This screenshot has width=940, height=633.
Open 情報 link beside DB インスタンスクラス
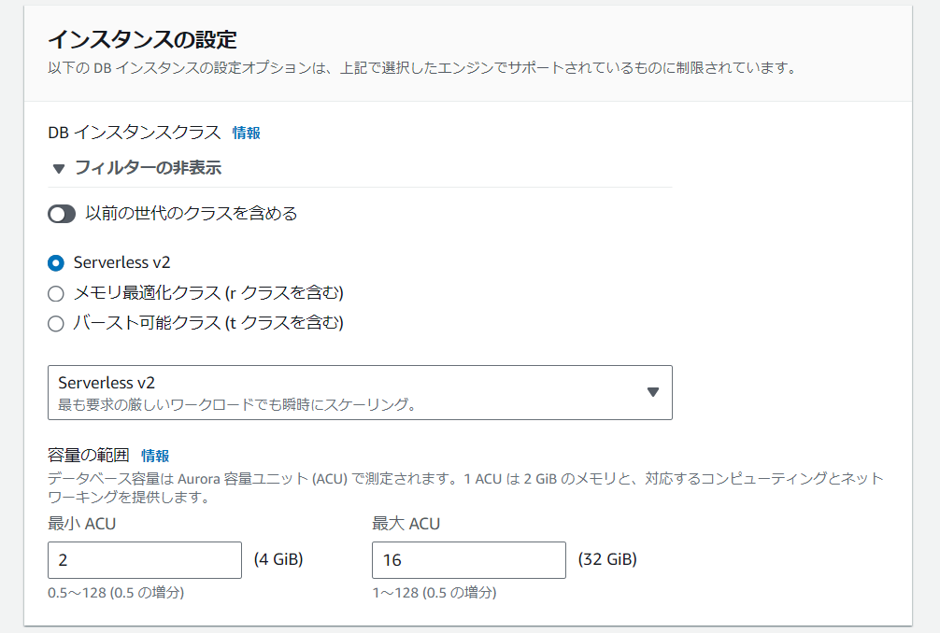tap(246, 133)
